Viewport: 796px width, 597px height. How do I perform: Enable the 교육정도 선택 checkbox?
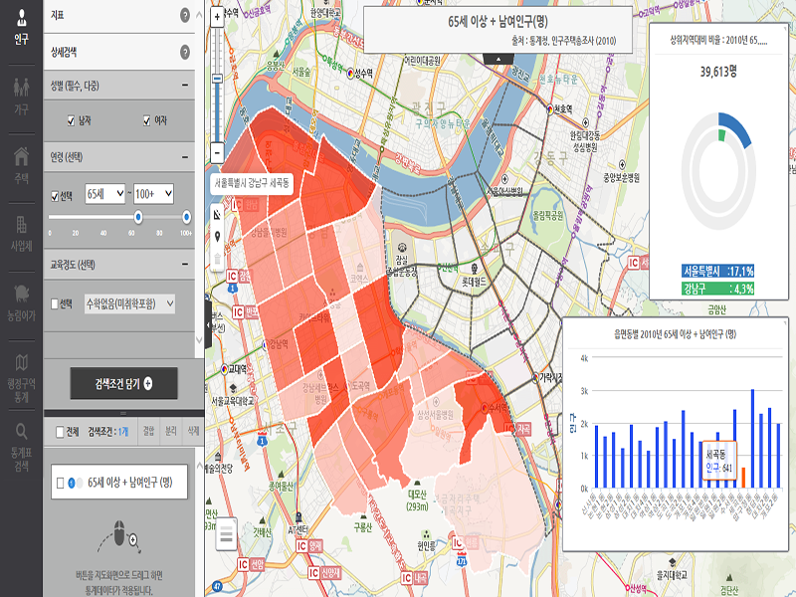56,303
